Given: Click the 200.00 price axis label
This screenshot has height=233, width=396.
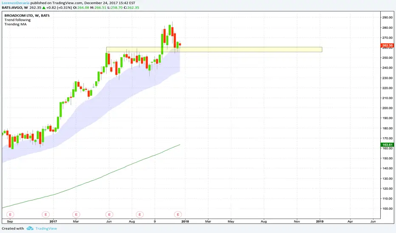Looking at the screenshot, I should click(x=388, y=108).
